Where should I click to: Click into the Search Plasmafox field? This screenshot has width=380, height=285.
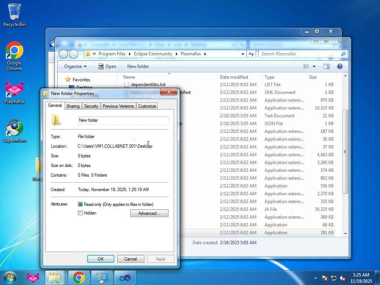click(x=299, y=54)
